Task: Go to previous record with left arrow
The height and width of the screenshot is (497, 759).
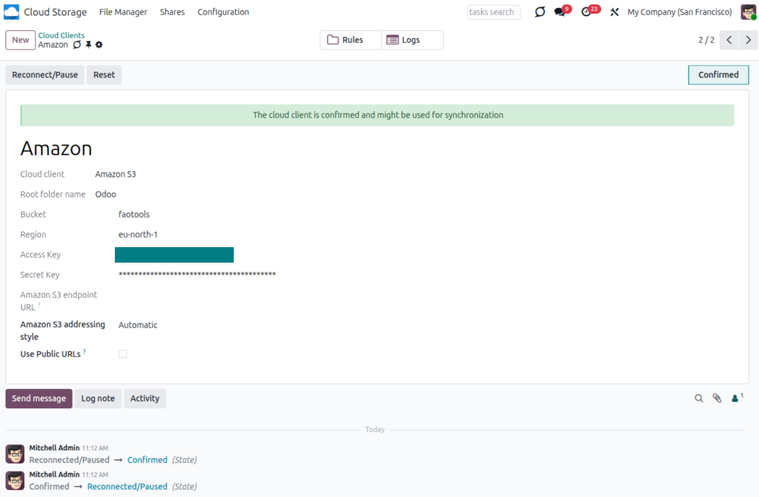Action: (729, 40)
